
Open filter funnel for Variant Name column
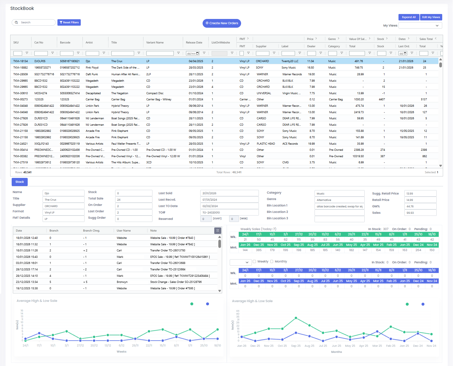click(178, 53)
